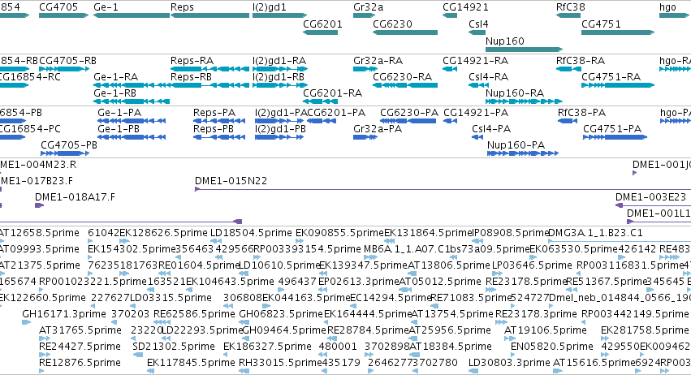The height and width of the screenshot is (375, 691).
Task: Click EST LD30803.3prime
Action: point(473,372)
